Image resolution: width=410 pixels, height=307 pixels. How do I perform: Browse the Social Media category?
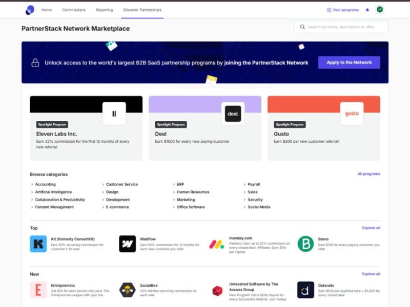coord(259,207)
